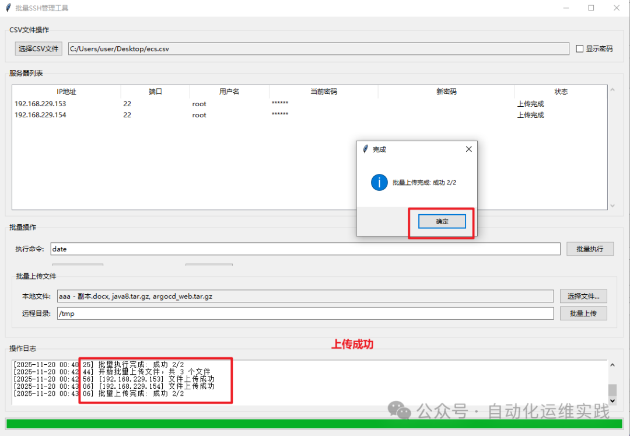
Task: Click the feather icon in the main title bar
Action: (x=8, y=8)
